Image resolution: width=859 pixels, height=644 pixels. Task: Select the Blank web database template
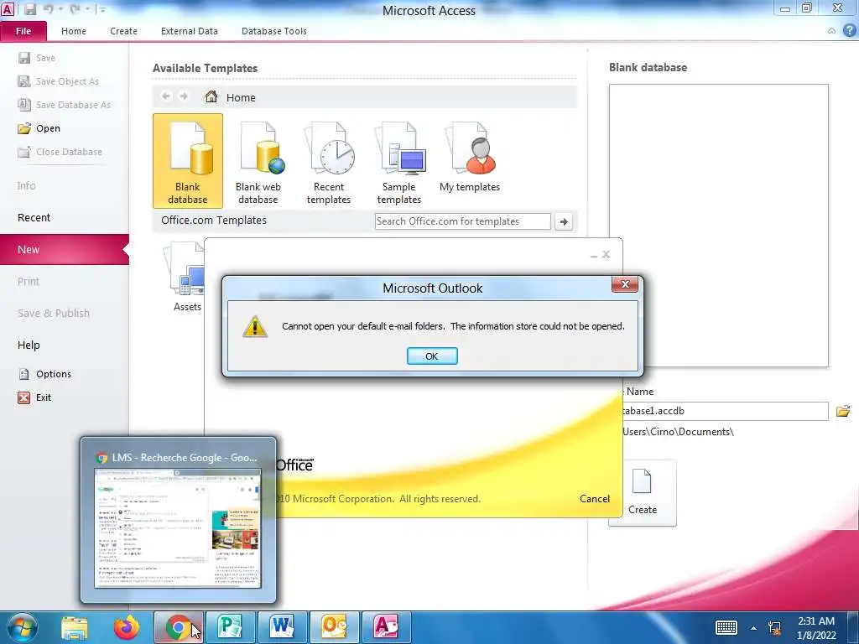point(258,162)
